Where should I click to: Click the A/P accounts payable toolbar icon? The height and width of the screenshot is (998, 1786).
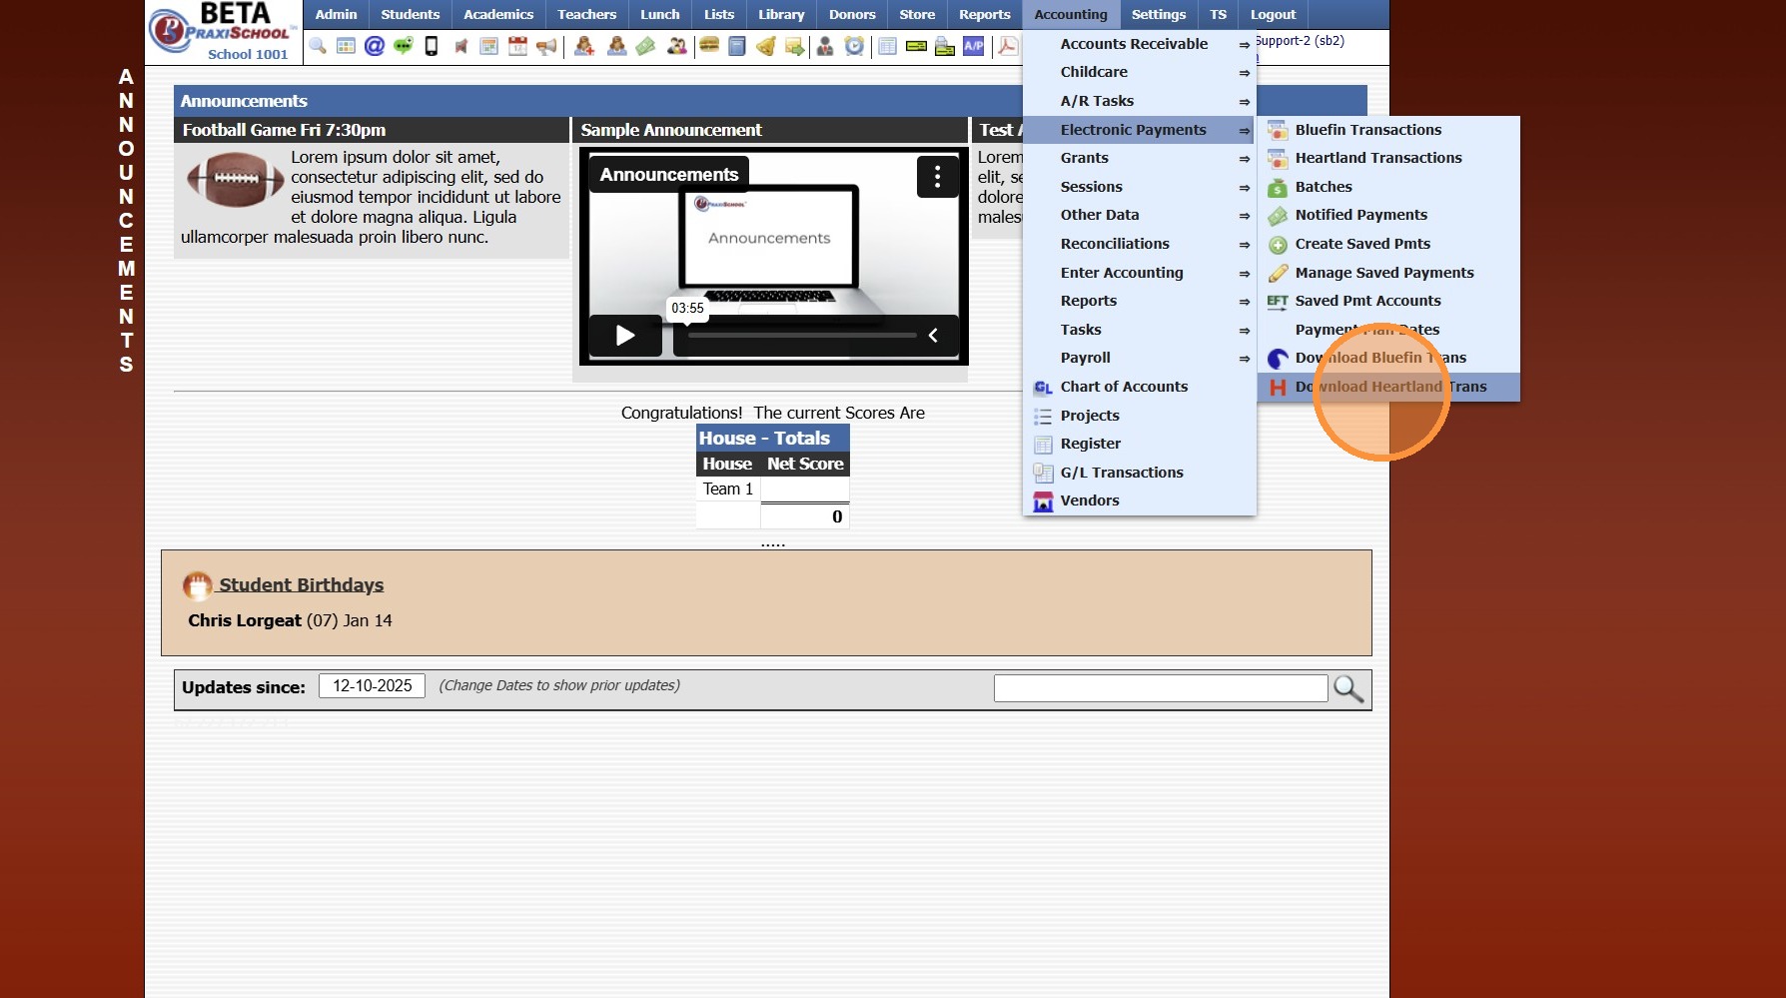(974, 46)
